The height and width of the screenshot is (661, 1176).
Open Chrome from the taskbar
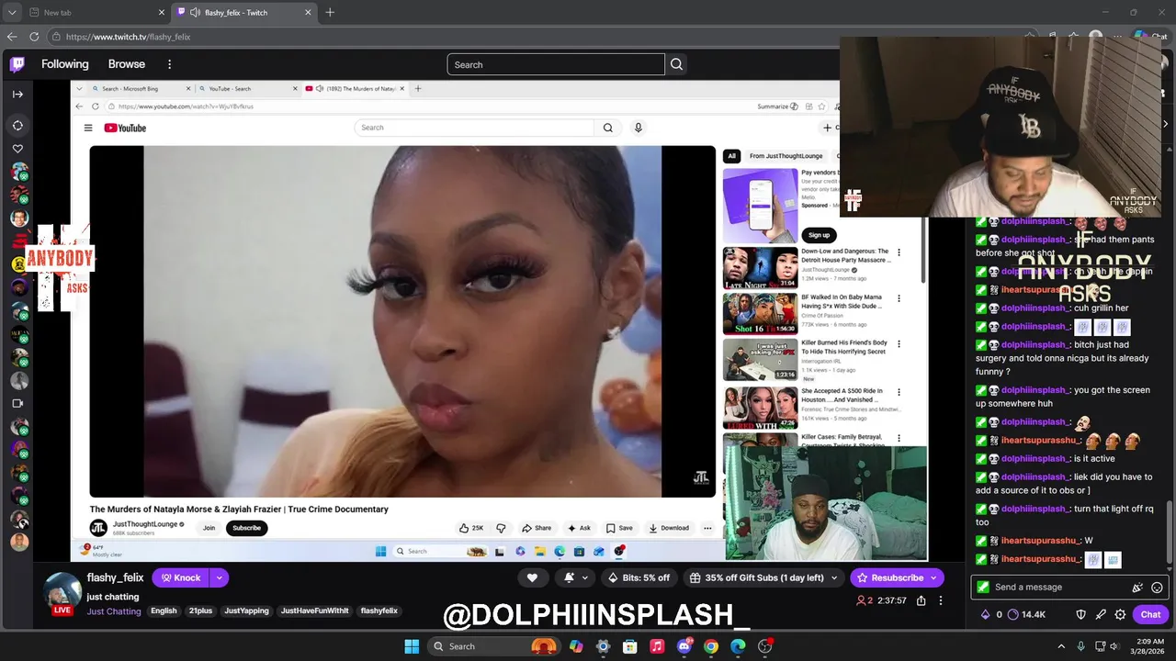tap(711, 646)
